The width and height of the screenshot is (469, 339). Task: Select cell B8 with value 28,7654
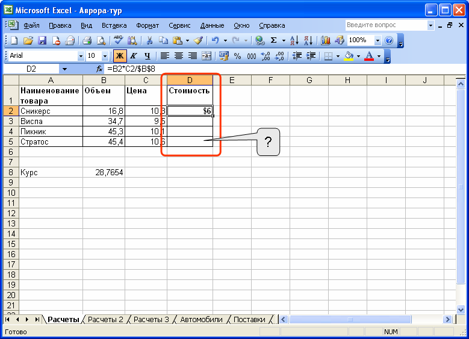[x=104, y=172]
